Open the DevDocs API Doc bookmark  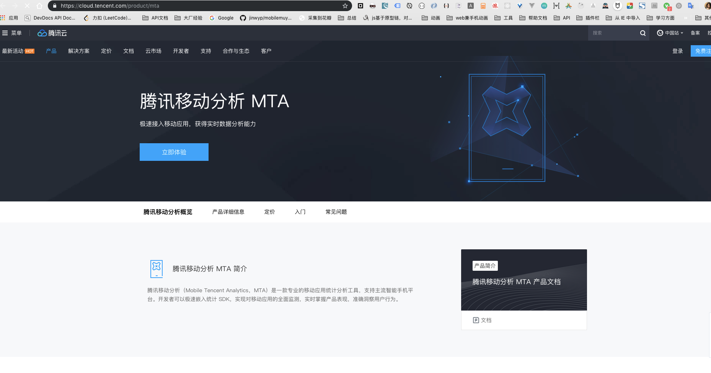50,18
